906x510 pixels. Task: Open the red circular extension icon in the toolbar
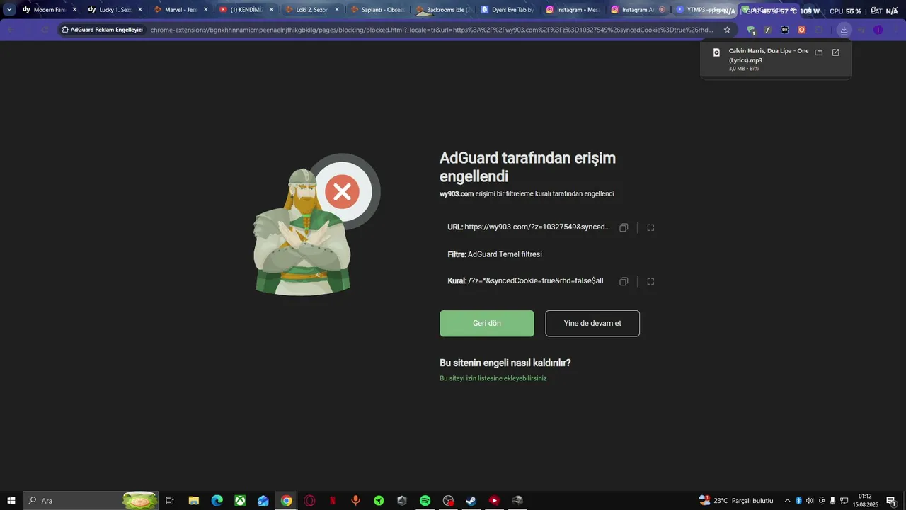pyautogui.click(x=802, y=30)
